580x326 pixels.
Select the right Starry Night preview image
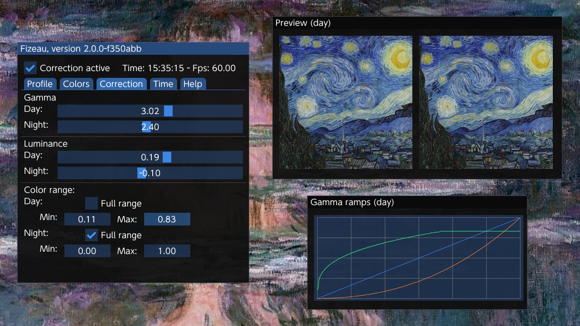pyautogui.click(x=486, y=102)
